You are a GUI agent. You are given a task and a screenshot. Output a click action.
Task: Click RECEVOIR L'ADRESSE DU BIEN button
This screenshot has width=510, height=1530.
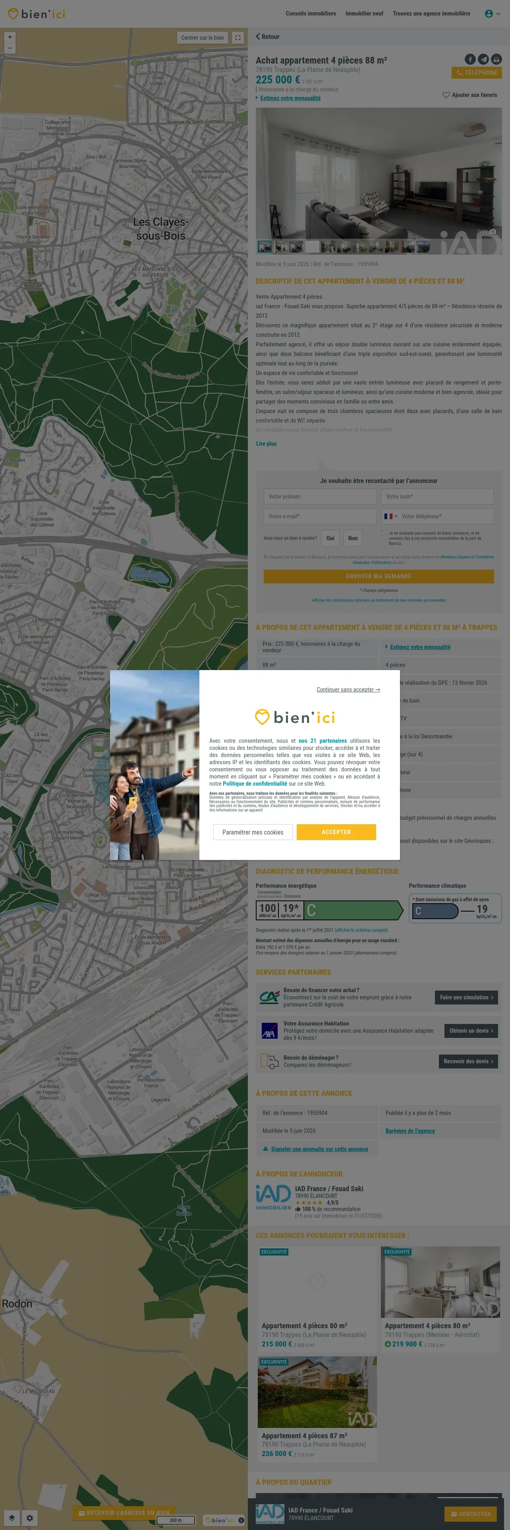tap(124, 1513)
